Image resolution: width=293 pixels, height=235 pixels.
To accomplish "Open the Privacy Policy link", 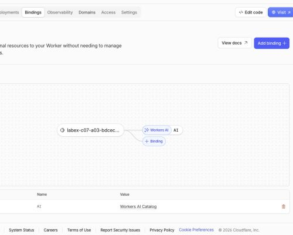I will click(162, 230).
